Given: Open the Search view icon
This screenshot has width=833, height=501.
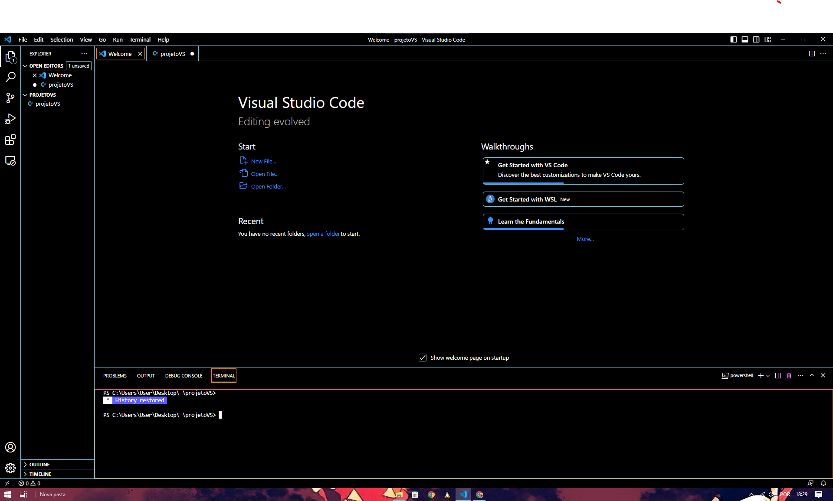Looking at the screenshot, I should [x=10, y=77].
